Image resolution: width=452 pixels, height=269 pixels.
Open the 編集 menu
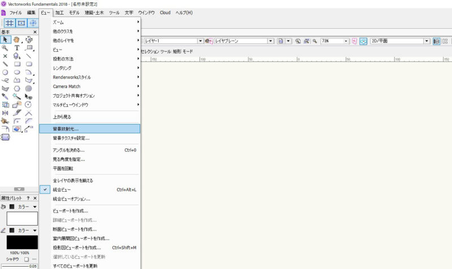point(31,12)
